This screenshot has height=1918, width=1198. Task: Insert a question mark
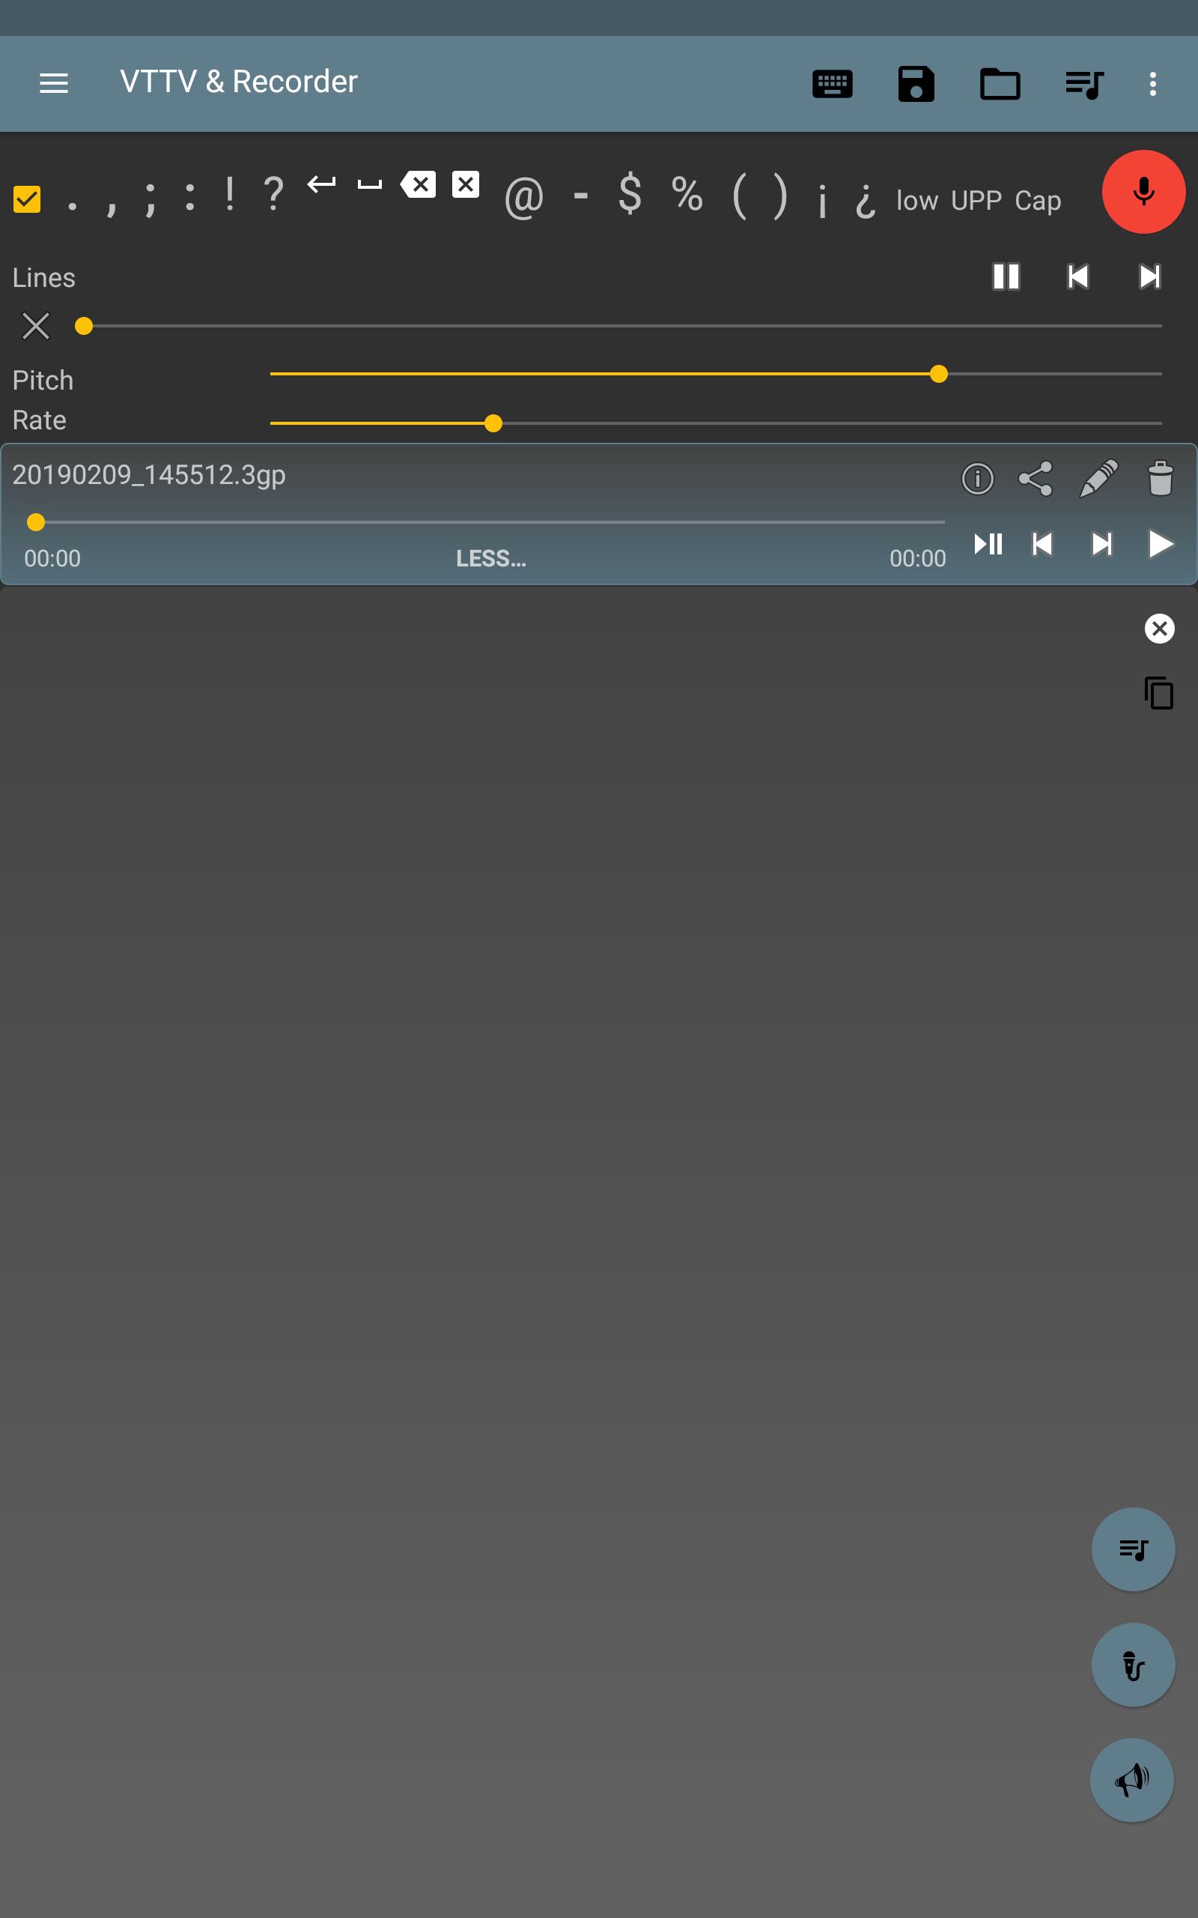(x=273, y=194)
